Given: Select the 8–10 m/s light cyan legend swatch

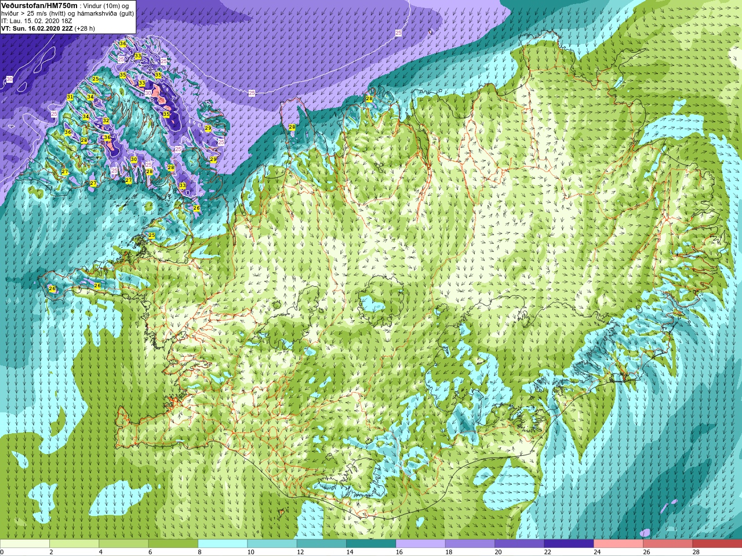Looking at the screenshot, I should pos(223,544).
